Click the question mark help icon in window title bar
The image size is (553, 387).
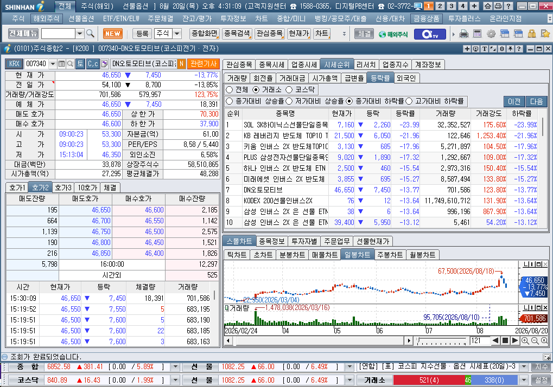click(x=519, y=49)
